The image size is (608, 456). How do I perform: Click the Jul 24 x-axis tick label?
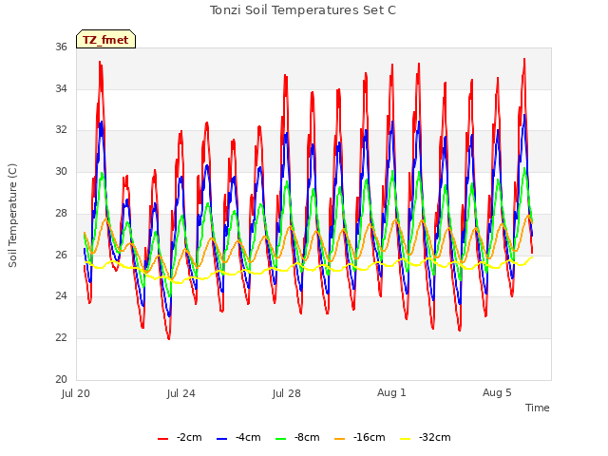coord(181,393)
